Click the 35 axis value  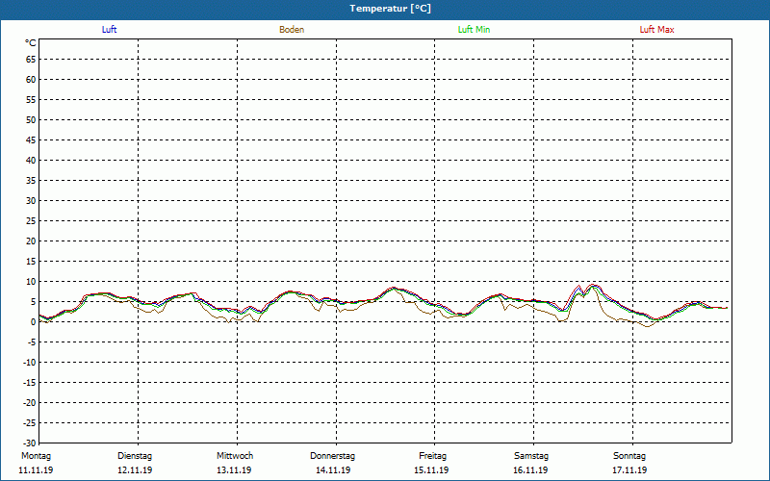click(31, 181)
